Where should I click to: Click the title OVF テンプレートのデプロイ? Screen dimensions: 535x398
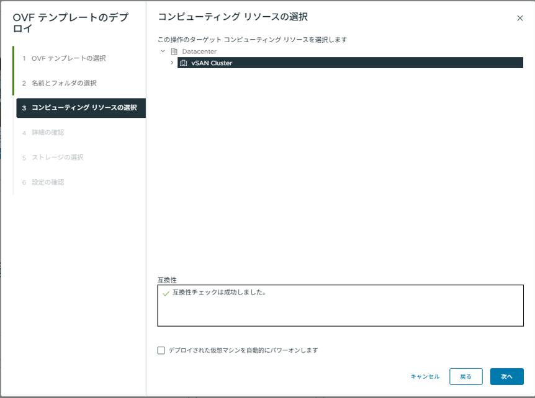tap(71, 22)
